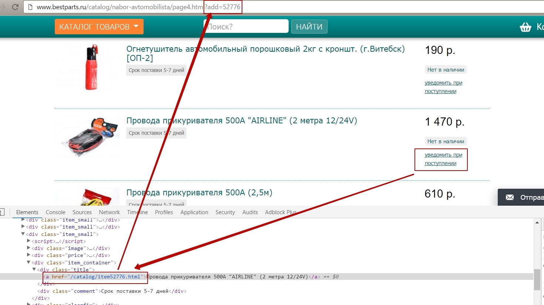Open the Sources tab
Screen dimensions: 544x305
pos(82,212)
